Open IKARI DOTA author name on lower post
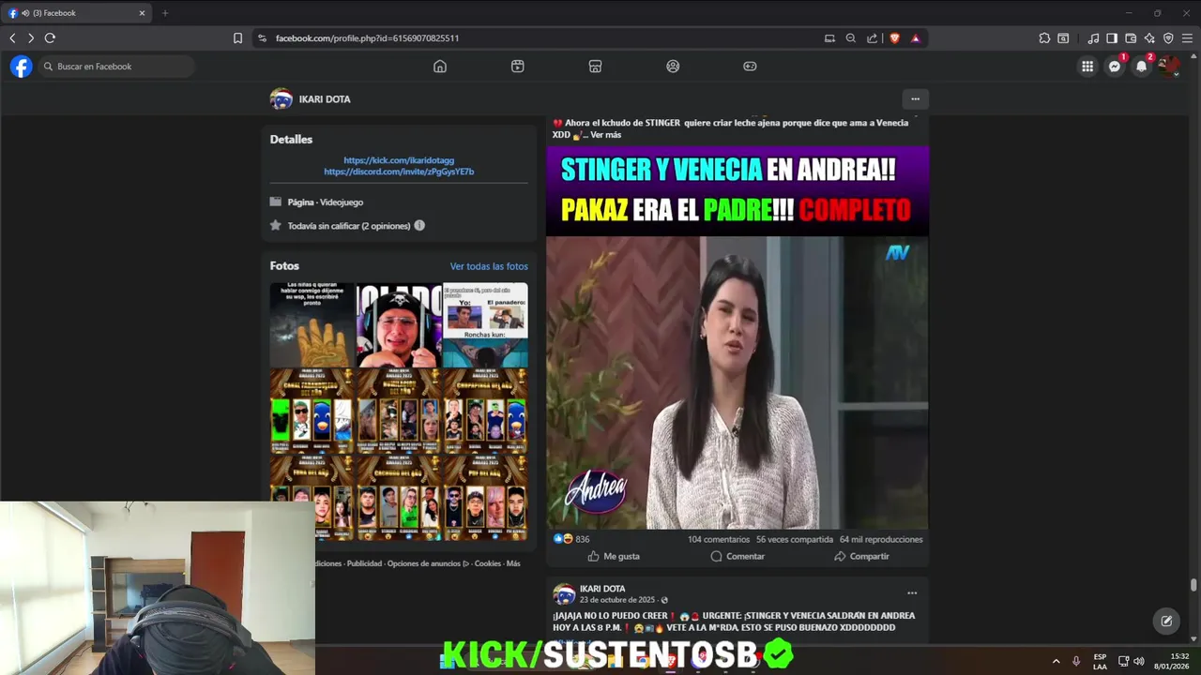This screenshot has height=675, width=1201. pyautogui.click(x=602, y=589)
